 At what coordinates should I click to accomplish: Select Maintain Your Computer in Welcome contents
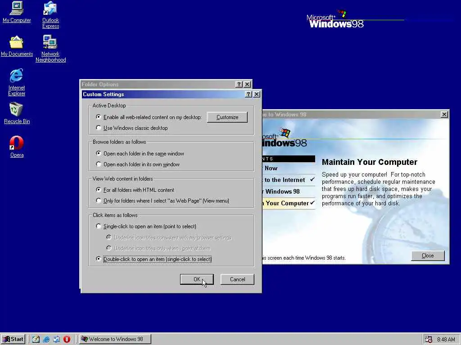point(289,203)
